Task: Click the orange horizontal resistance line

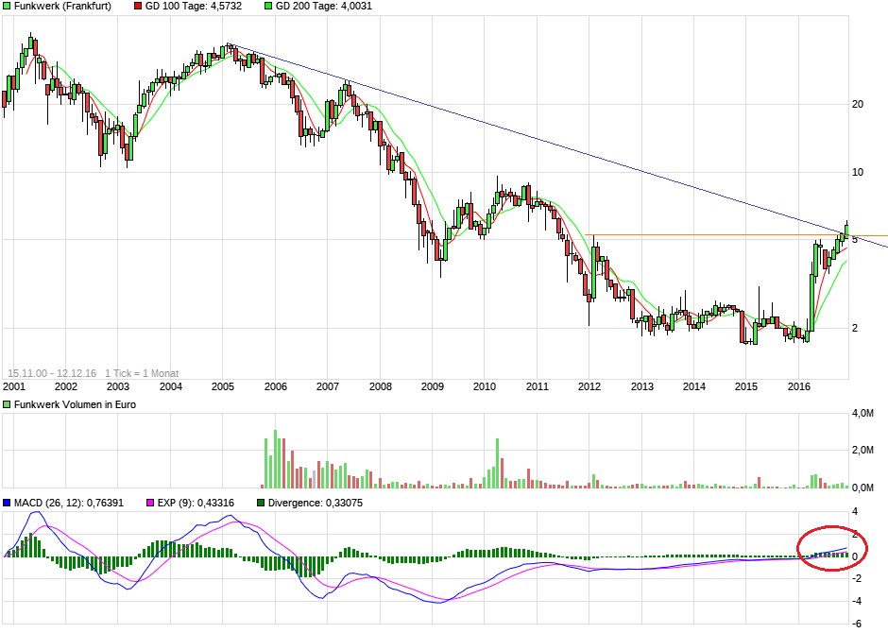Action: pyautogui.click(x=709, y=234)
